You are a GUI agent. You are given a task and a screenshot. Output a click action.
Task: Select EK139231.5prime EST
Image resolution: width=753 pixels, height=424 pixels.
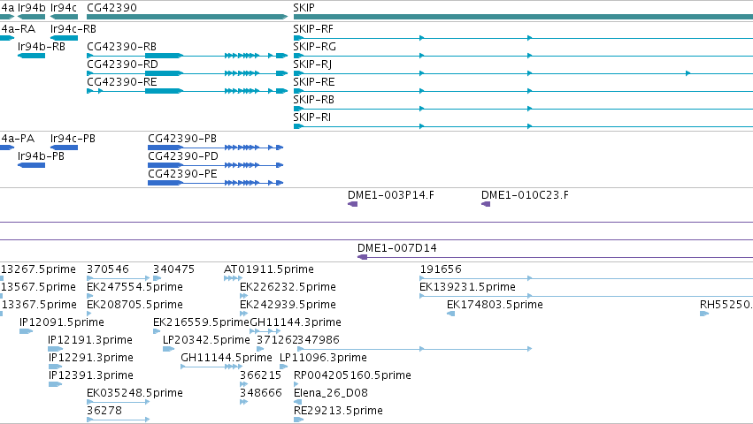(587, 296)
